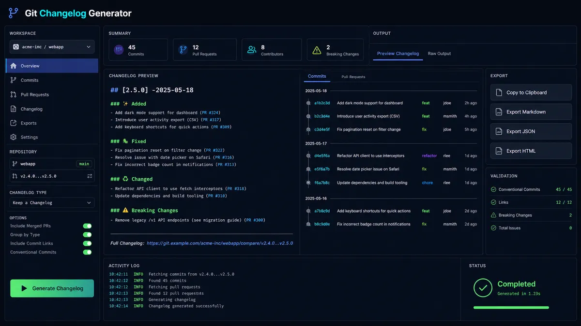Open PR #324 link in changelog
Image resolution: width=581 pixels, height=326 pixels.
[210, 113]
